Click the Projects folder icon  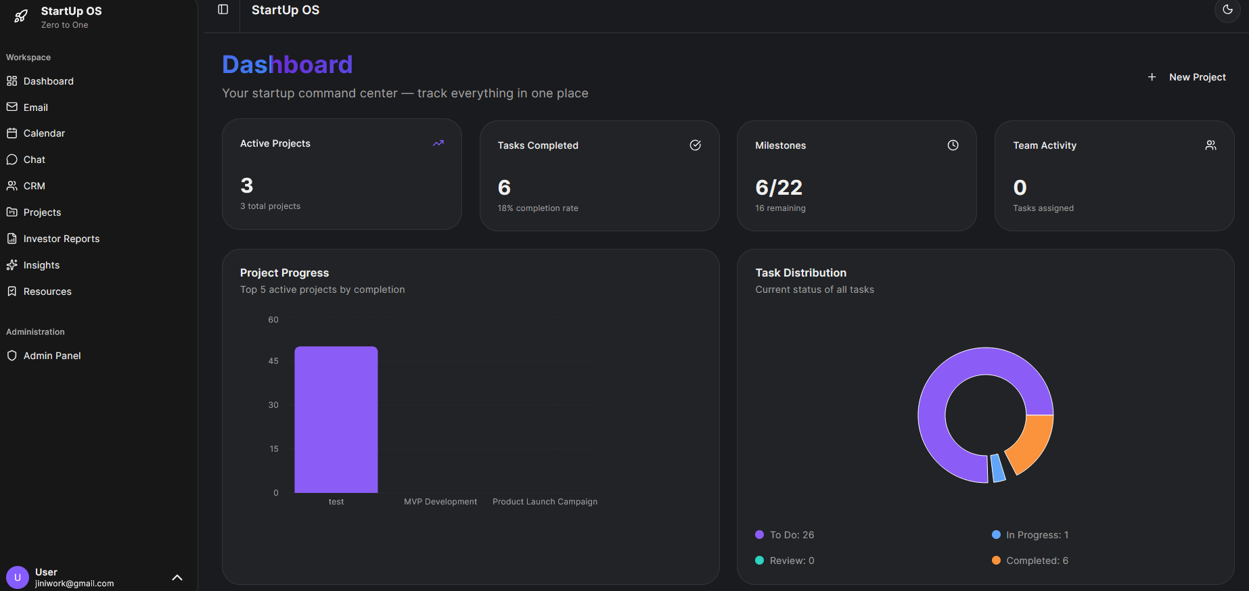12,212
